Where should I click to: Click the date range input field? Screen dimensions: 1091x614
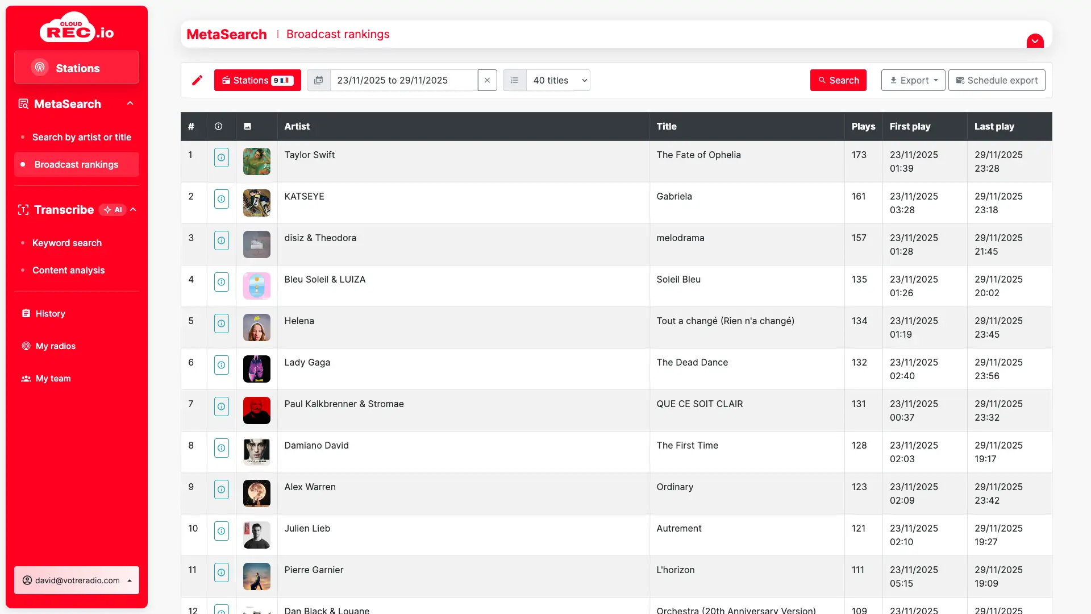[403, 80]
